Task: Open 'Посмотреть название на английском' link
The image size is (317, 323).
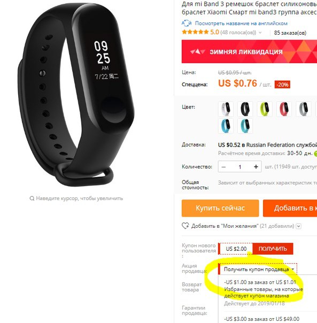Action: [x=241, y=24]
